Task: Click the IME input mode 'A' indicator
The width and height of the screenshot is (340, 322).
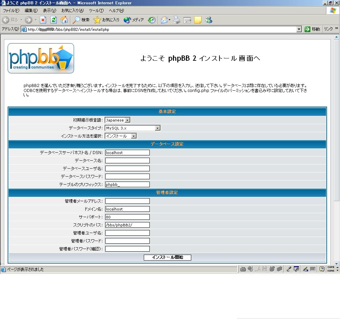Action: 258,269
